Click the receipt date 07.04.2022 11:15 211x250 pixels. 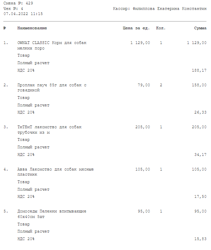(23, 14)
